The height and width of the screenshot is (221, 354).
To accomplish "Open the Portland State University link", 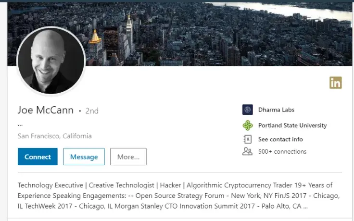I will [x=292, y=125].
